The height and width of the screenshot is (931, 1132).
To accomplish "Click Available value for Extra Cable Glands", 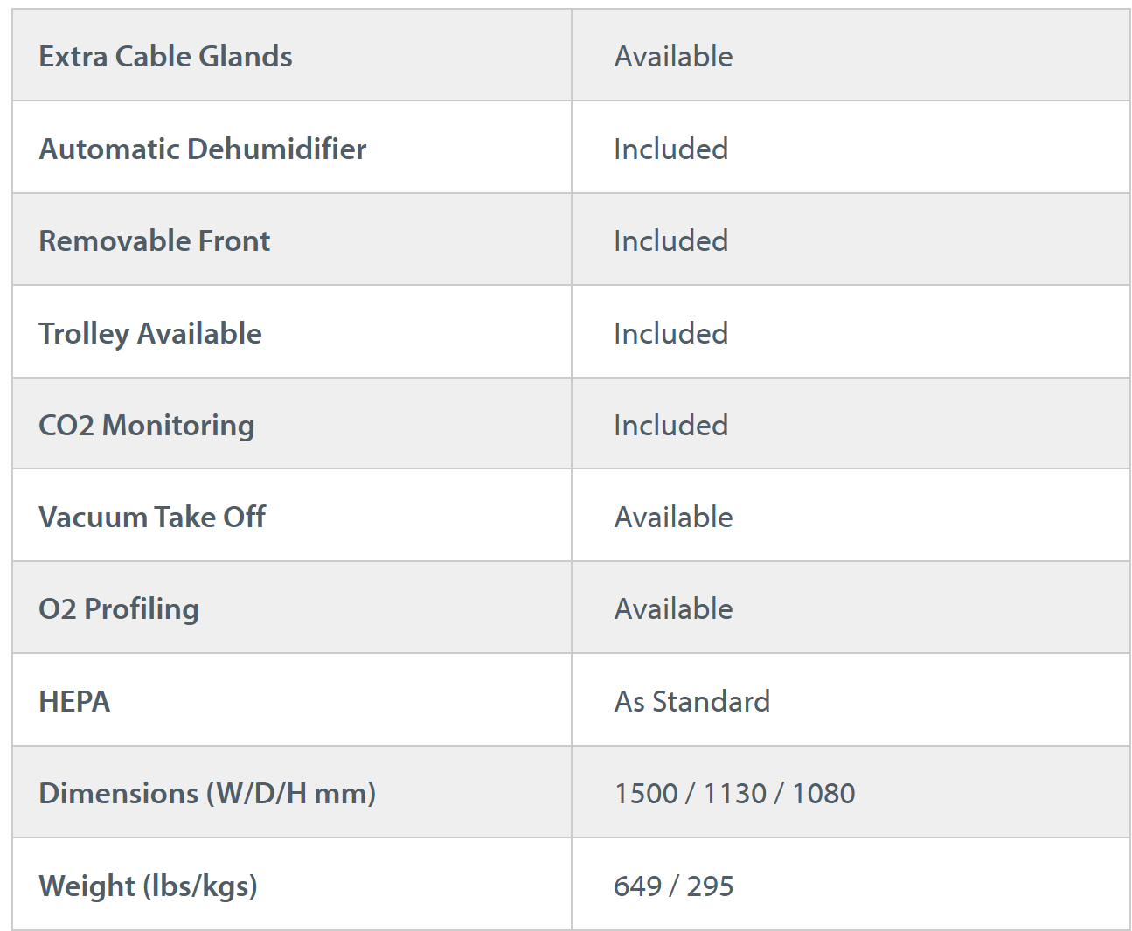I will pyautogui.click(x=673, y=57).
